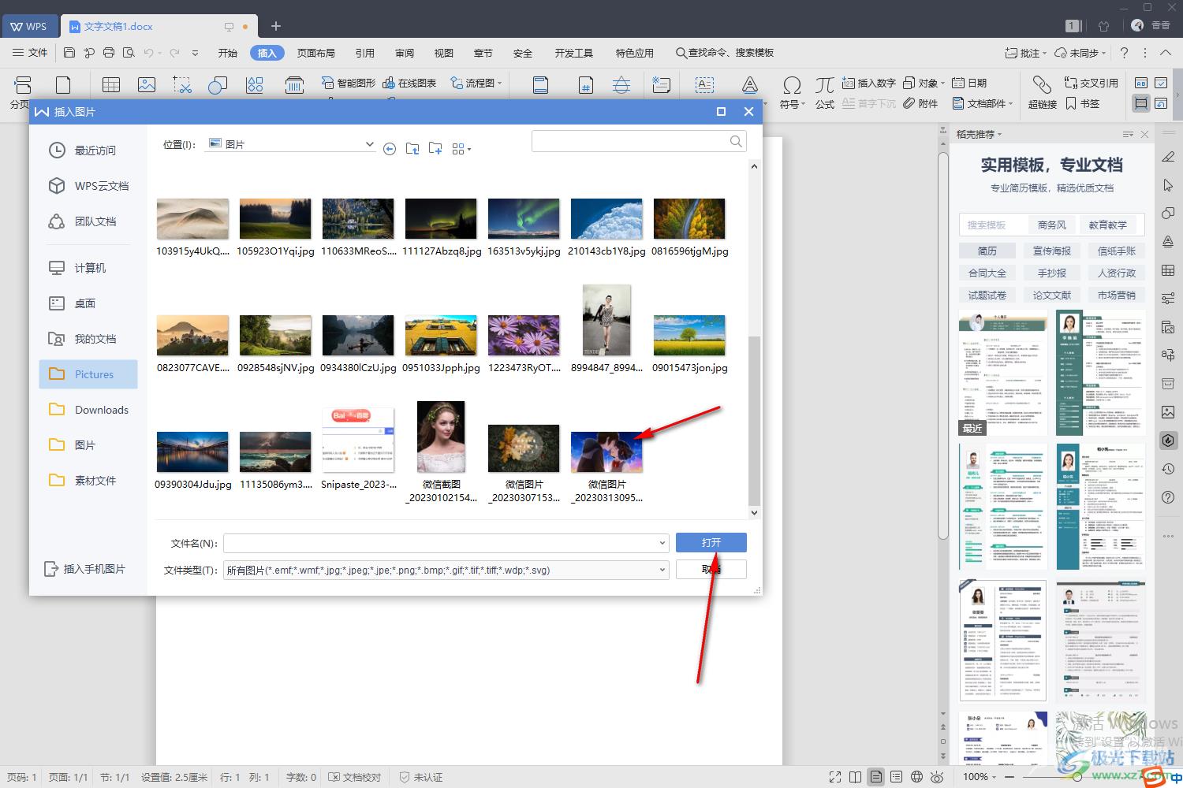Click the WordArt icon in ribbon

(x=750, y=85)
